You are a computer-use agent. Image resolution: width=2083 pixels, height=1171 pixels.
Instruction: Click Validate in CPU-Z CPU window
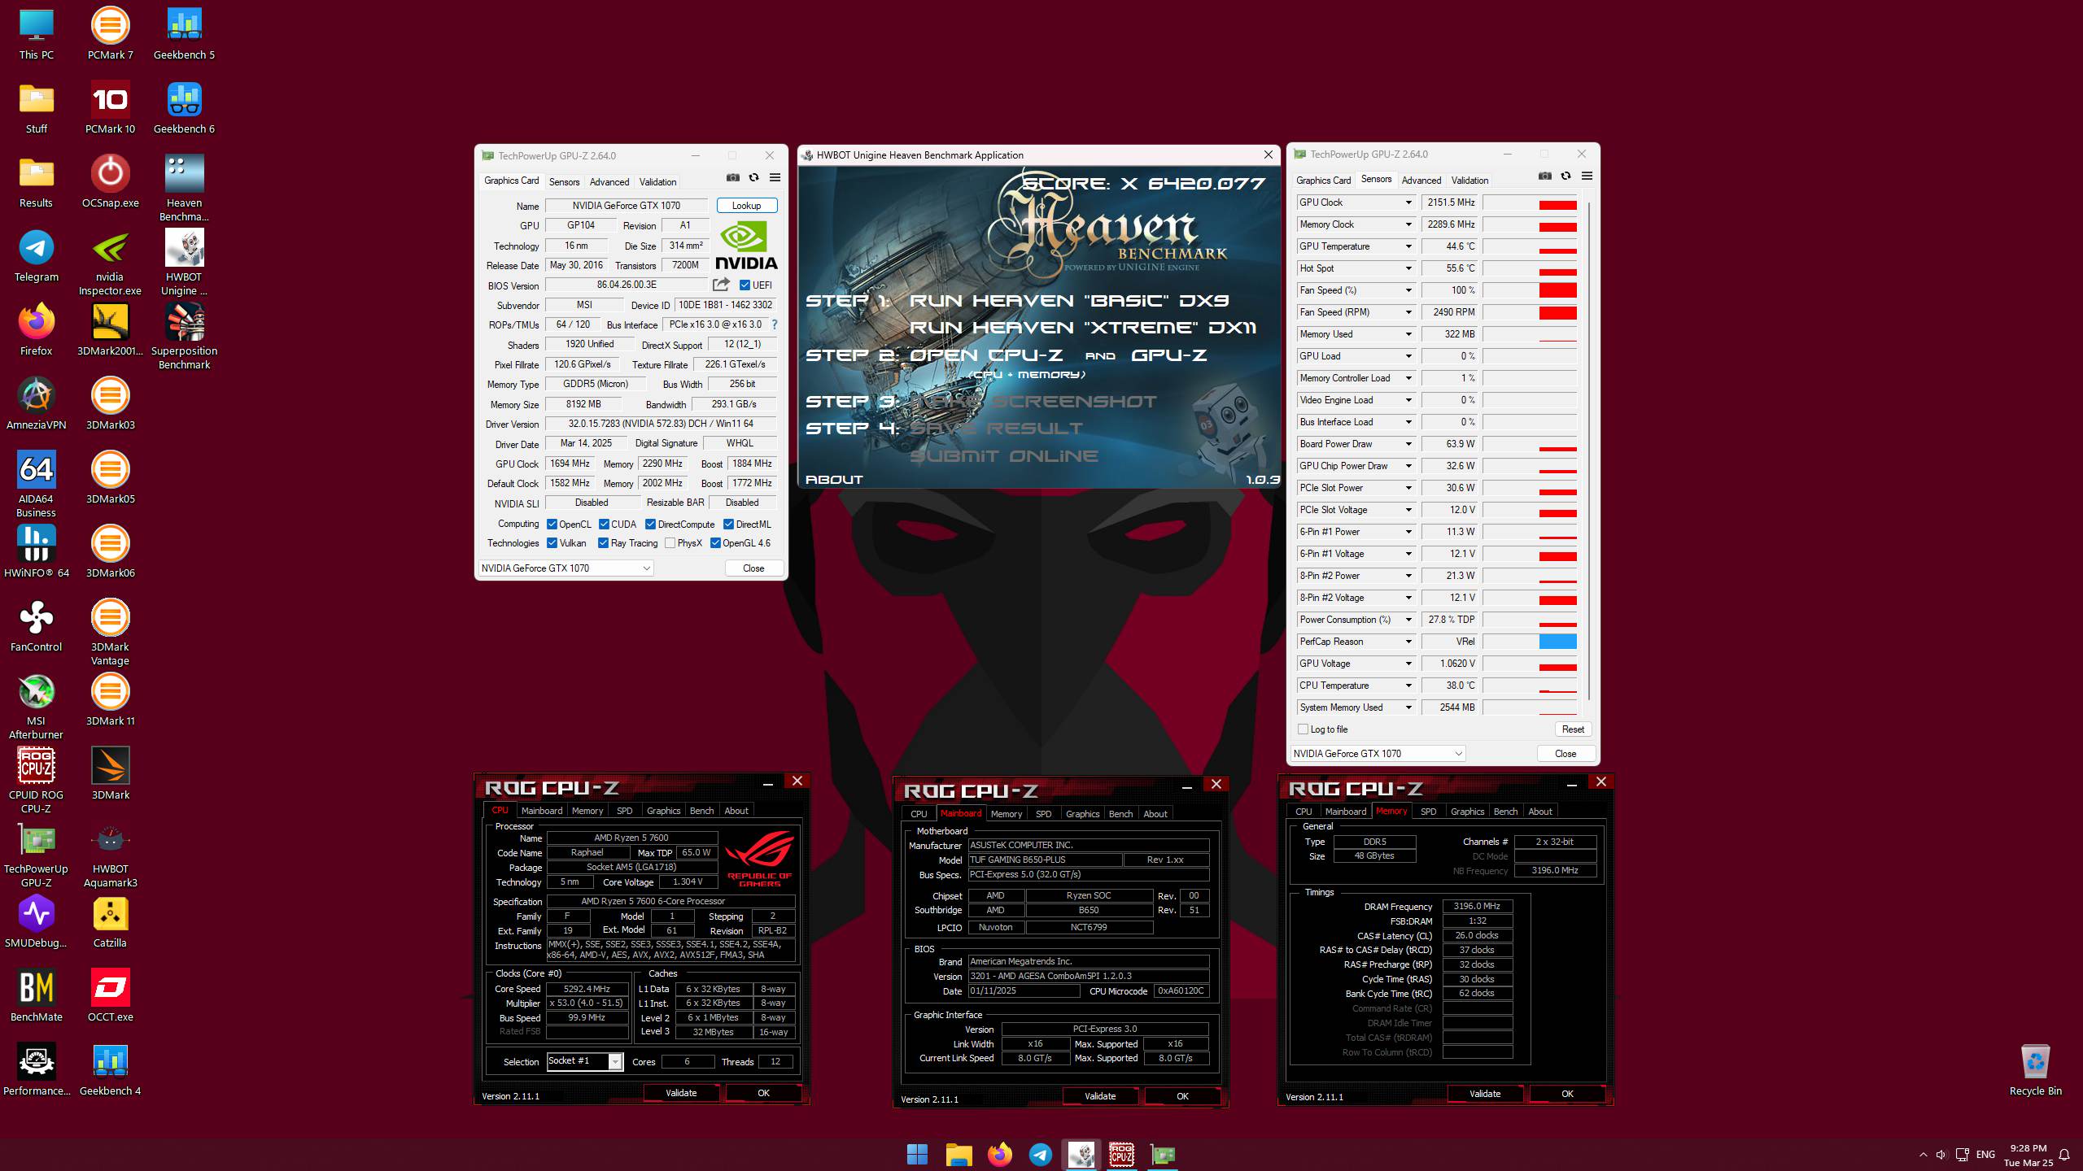pos(681,1093)
